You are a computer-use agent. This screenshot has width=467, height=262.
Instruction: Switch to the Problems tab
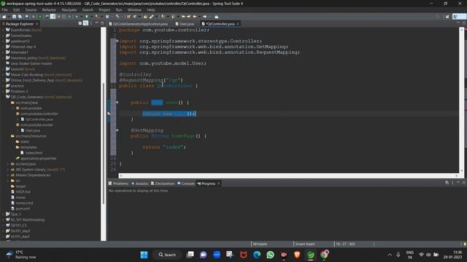(118, 183)
